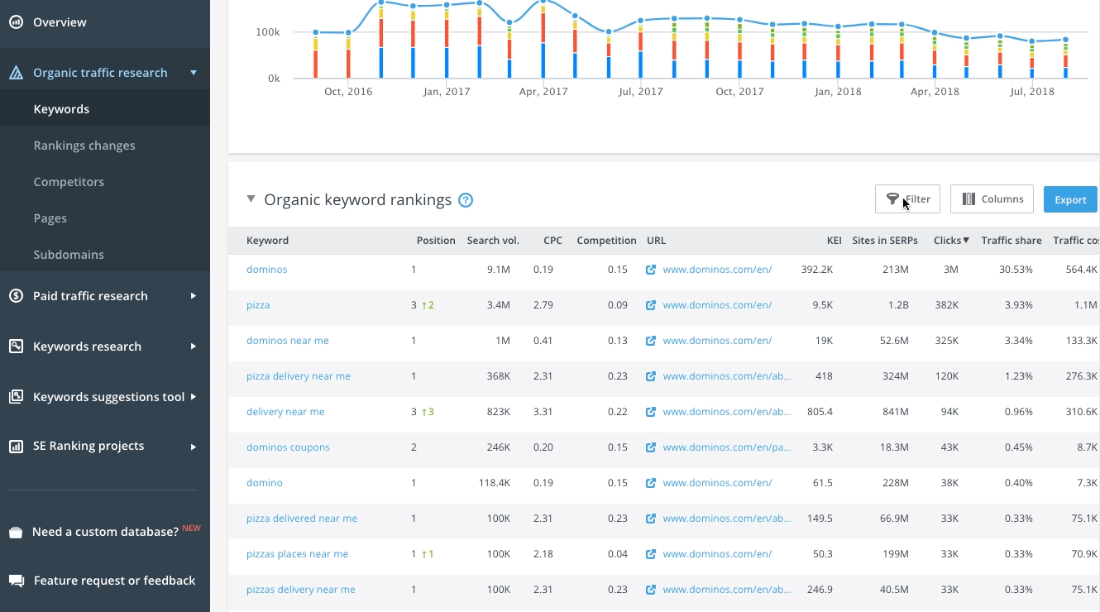
Task: Open external link icon for dominos row
Action: click(651, 270)
